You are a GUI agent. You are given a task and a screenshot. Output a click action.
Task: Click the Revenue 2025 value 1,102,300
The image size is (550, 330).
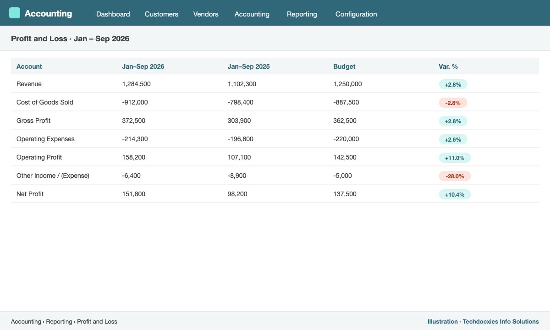pos(242,84)
